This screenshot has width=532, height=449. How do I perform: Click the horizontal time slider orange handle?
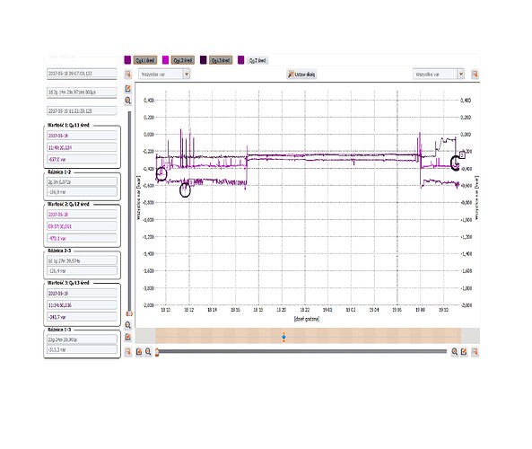point(157,352)
